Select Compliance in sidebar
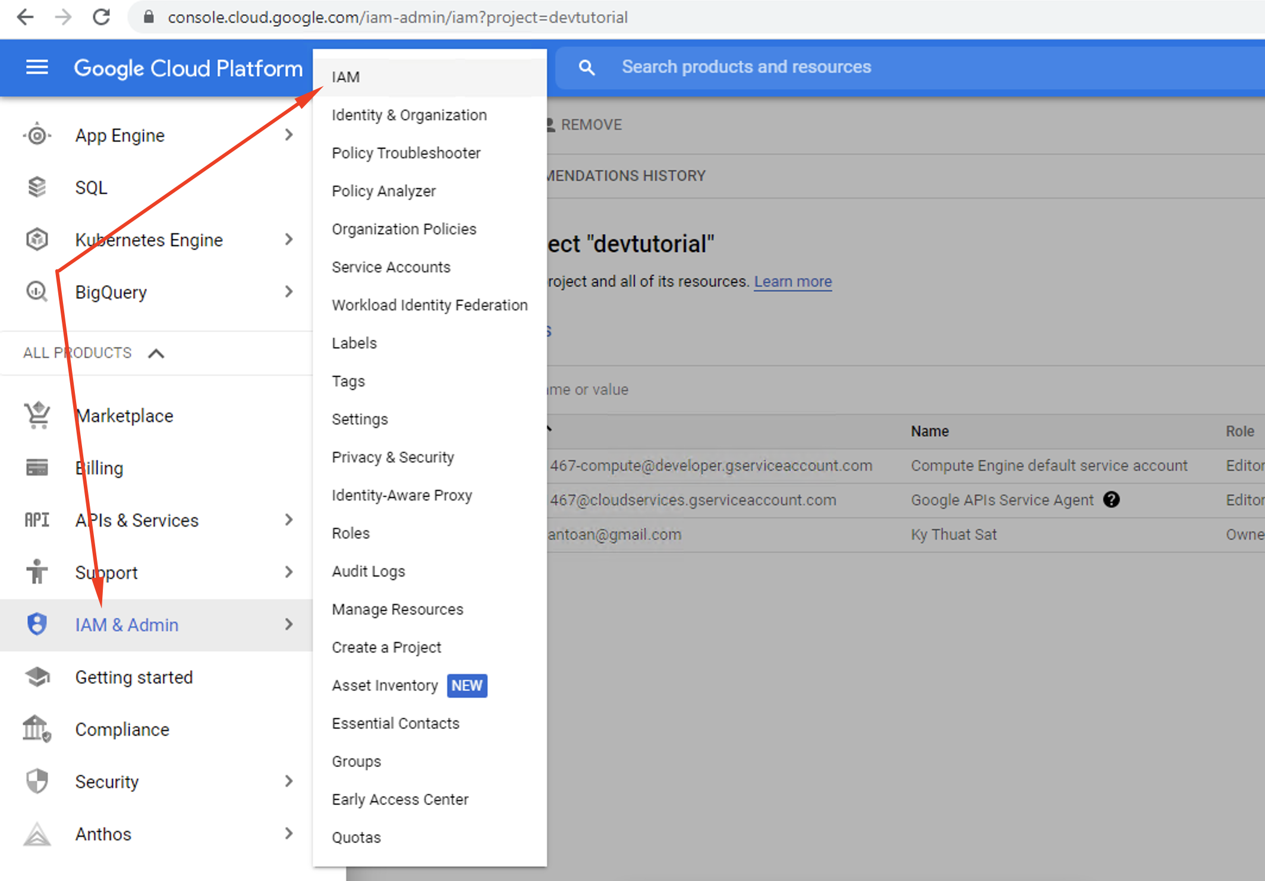 click(156, 729)
